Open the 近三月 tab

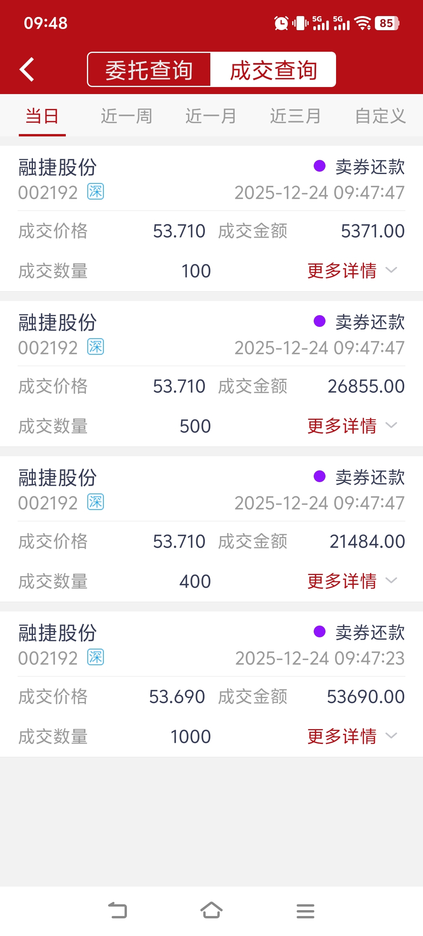coord(296,116)
